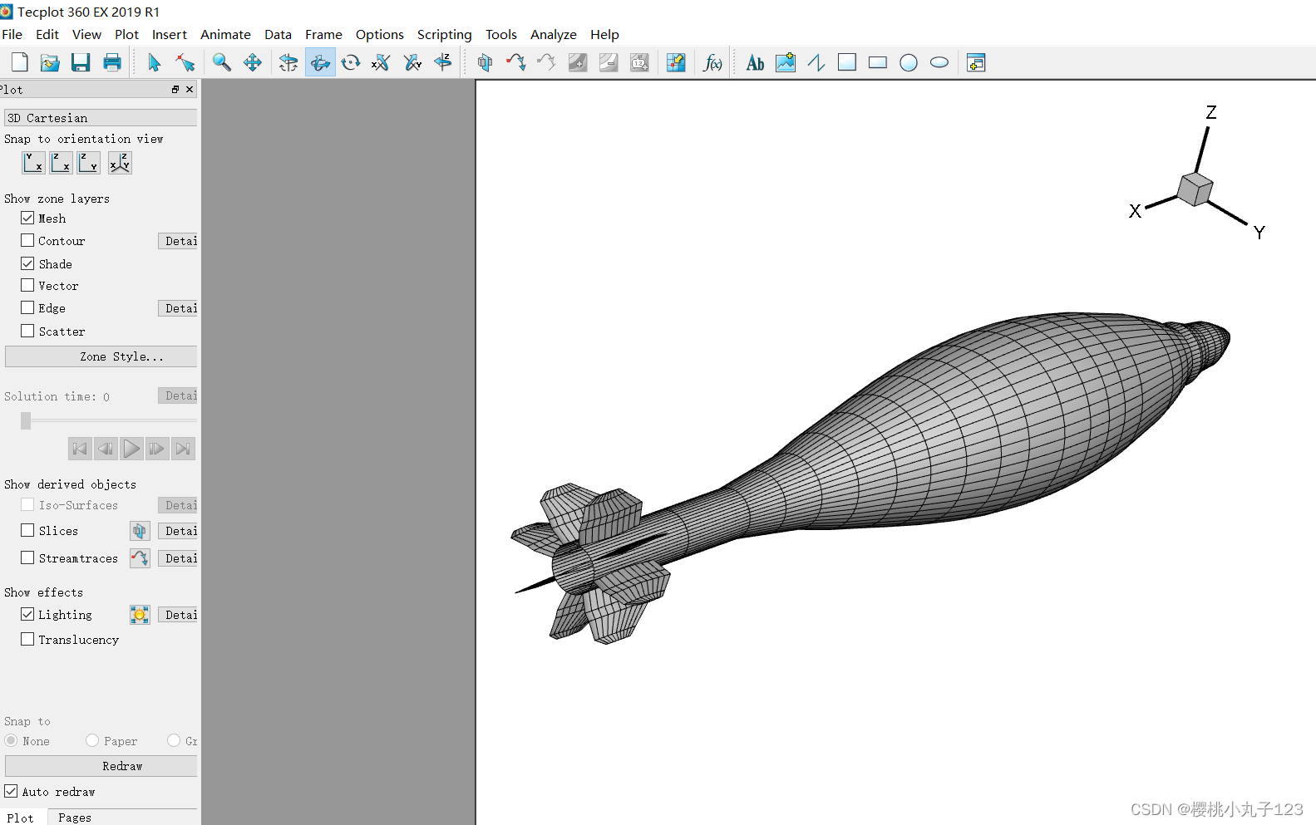
Task: Snap to the default XYZ orientation view
Action: pyautogui.click(x=120, y=163)
